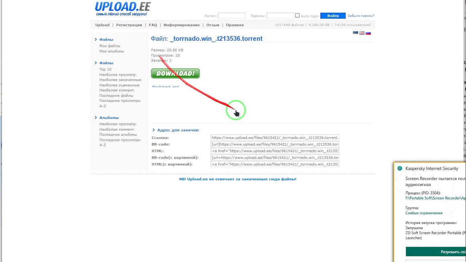Image resolution: width=466 pixels, height=262 pixels.
Task: Click the Размер: 29.56 KB text
Action: tap(167, 50)
